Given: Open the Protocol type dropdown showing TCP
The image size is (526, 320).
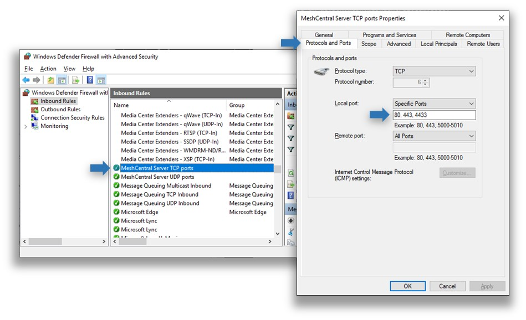Looking at the screenshot, I should click(434, 71).
